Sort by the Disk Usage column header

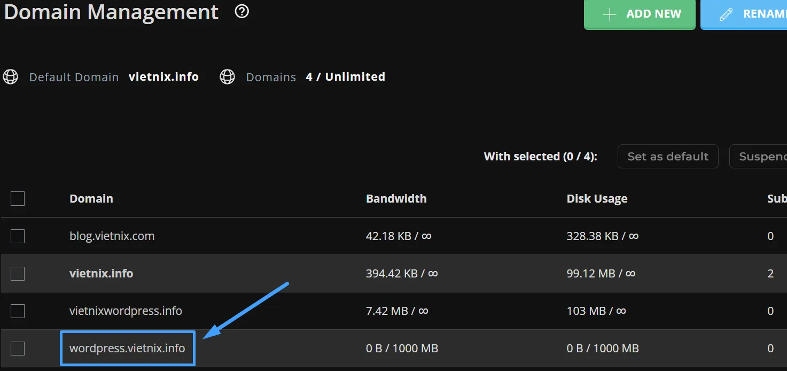pos(597,199)
